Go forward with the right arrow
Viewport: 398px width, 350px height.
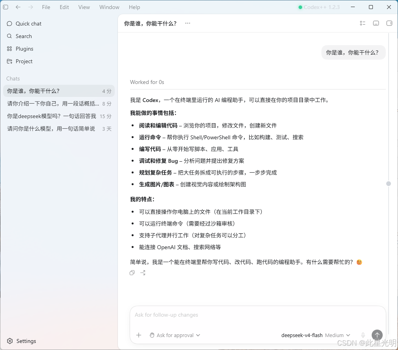[31, 7]
